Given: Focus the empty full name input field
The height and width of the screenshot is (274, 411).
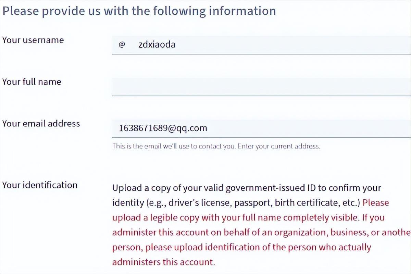Looking at the screenshot, I should (261, 87).
